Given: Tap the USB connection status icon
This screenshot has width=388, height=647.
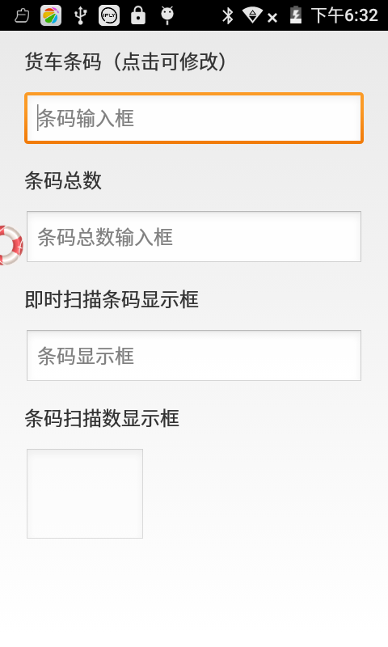Looking at the screenshot, I should (x=80, y=15).
